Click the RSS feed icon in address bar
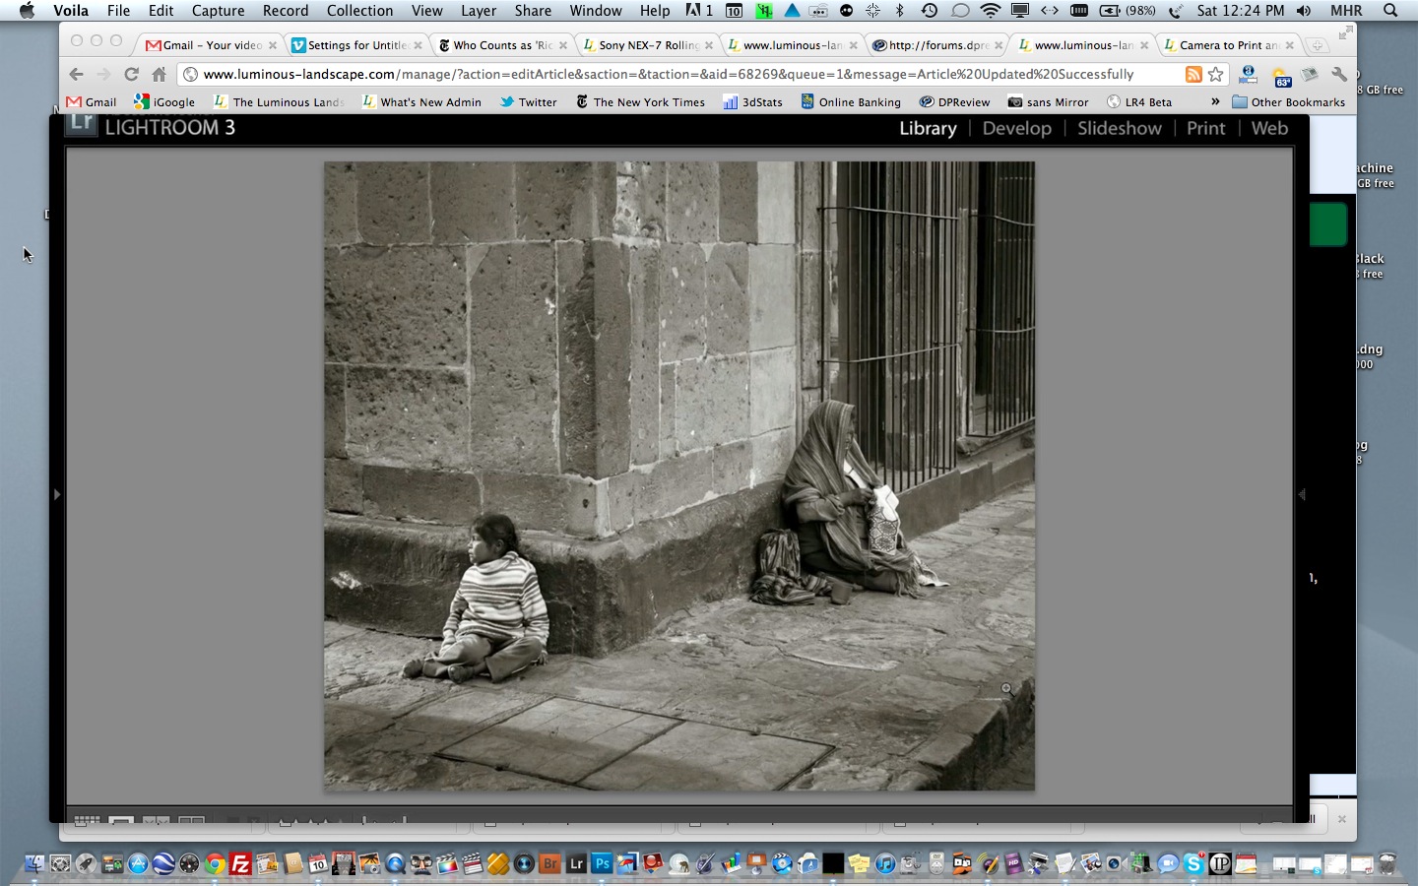The image size is (1418, 886). click(1192, 74)
